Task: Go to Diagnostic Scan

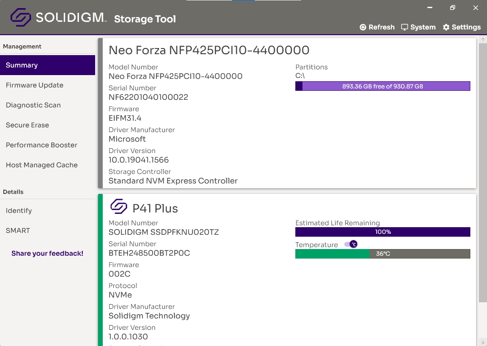Action: [x=48, y=105]
